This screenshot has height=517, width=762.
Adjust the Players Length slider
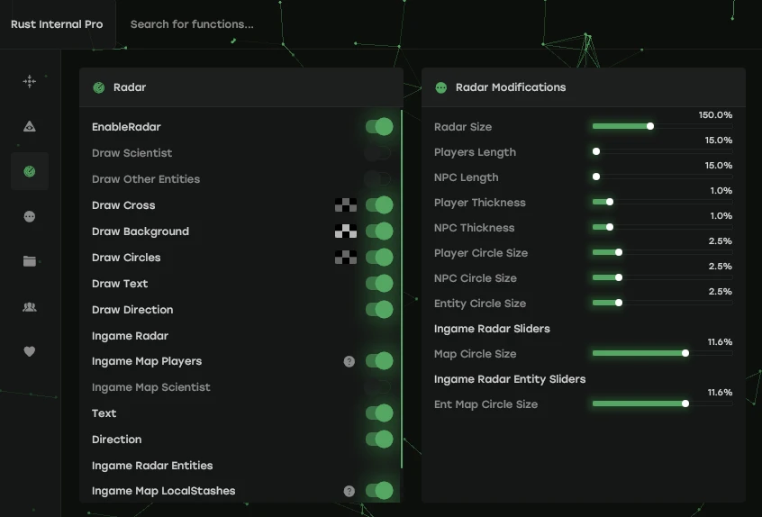[x=662, y=151]
